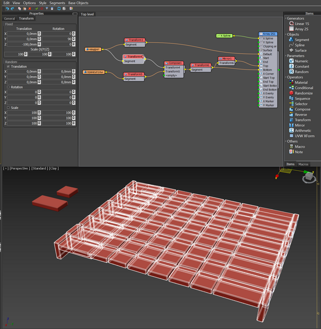The height and width of the screenshot is (329, 321).
Task: Open the Edit menu
Action: (7, 3)
